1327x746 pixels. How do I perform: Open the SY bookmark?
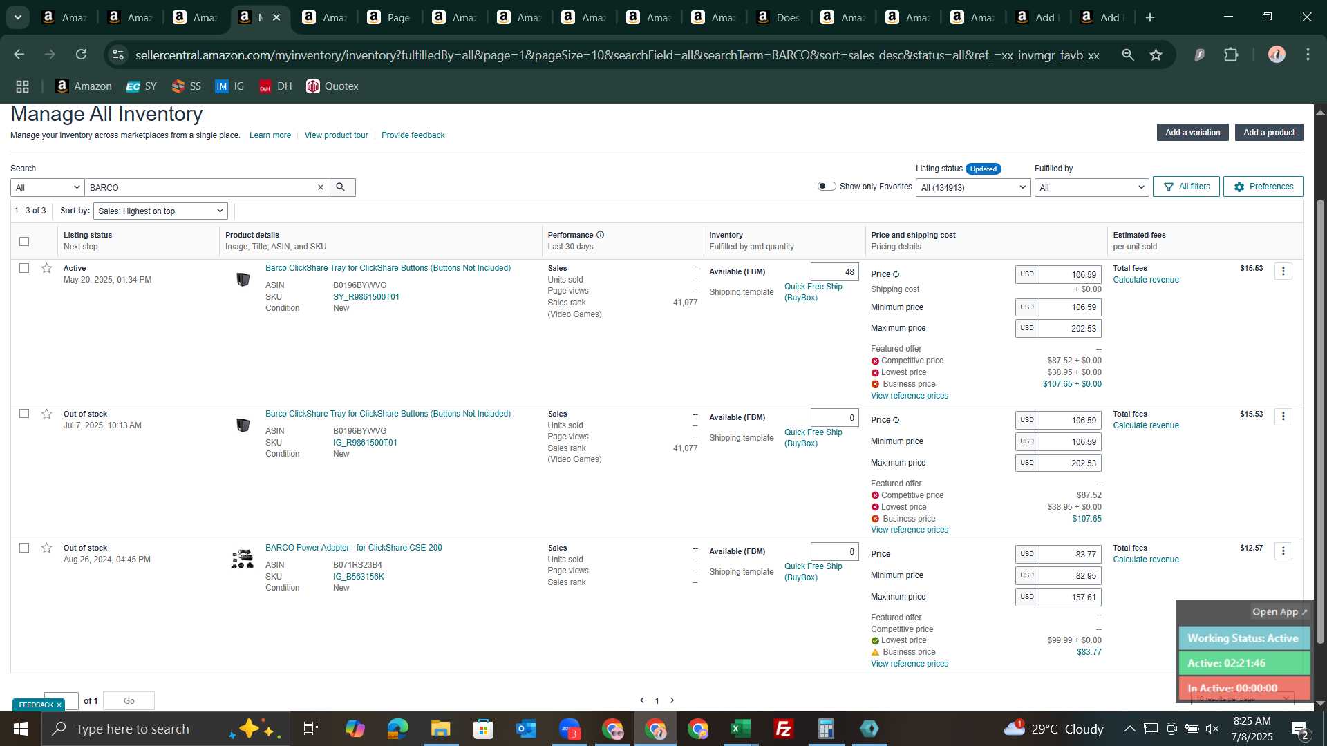click(142, 86)
